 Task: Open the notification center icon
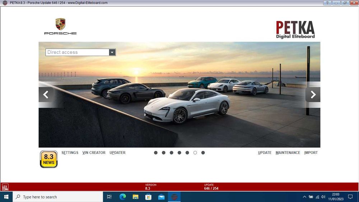point(350,197)
